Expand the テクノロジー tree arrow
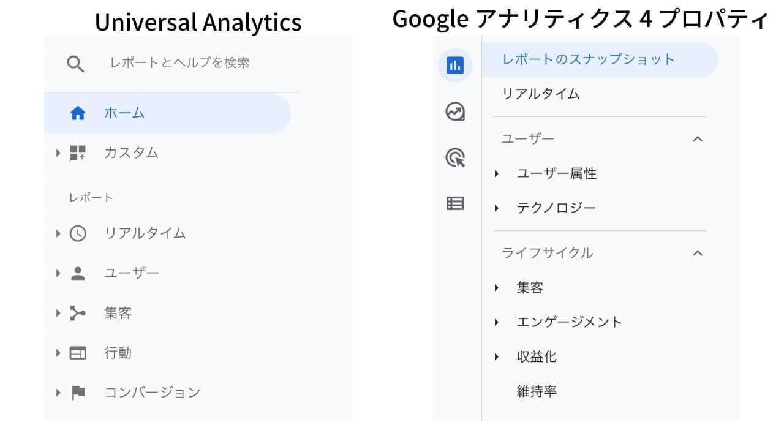This screenshot has height=441, width=784. (497, 208)
